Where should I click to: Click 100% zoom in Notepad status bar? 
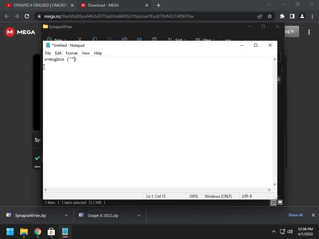193,196
